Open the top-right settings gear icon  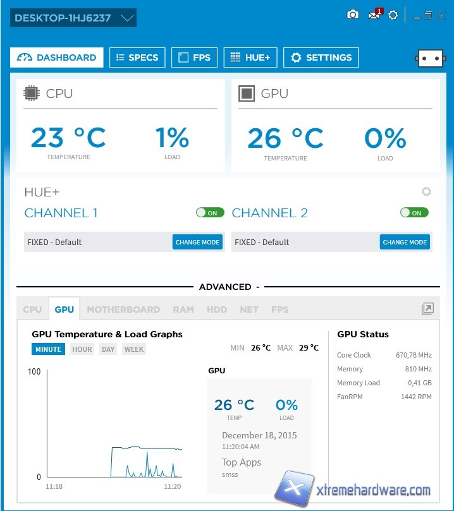point(393,15)
